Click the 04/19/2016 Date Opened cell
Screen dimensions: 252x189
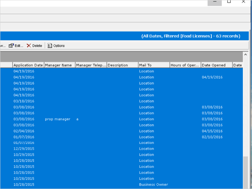[212, 77]
